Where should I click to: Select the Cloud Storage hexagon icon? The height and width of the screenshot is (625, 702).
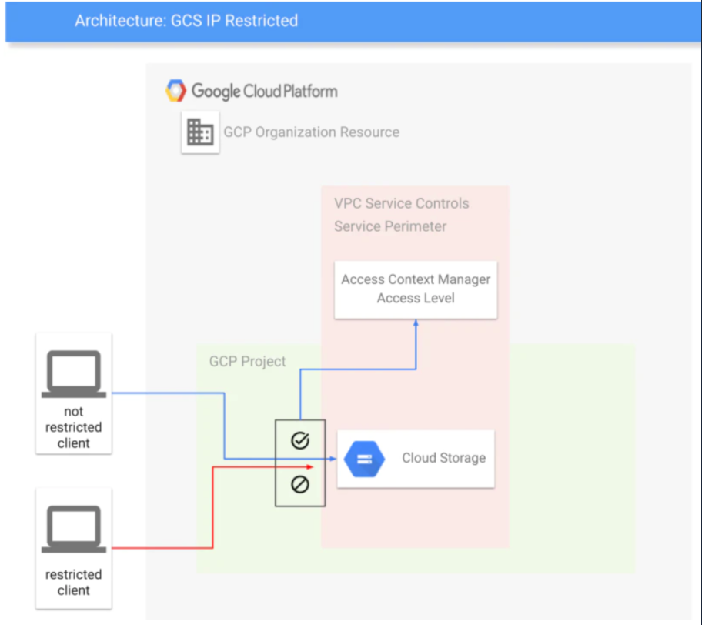(364, 459)
